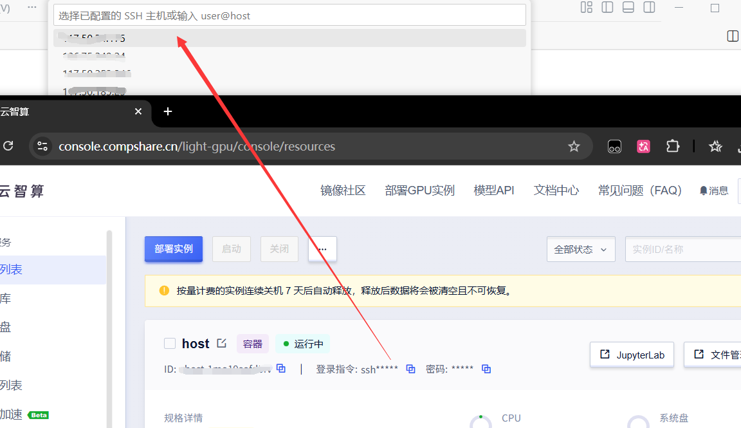Toggle VS Code primary side bar

coord(607,8)
